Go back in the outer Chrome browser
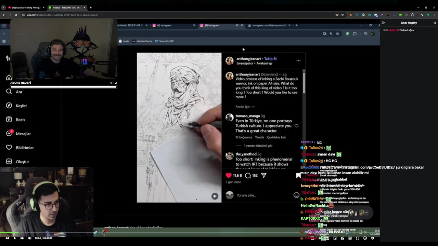Image resolution: width=438 pixels, height=246 pixels. click(4, 15)
